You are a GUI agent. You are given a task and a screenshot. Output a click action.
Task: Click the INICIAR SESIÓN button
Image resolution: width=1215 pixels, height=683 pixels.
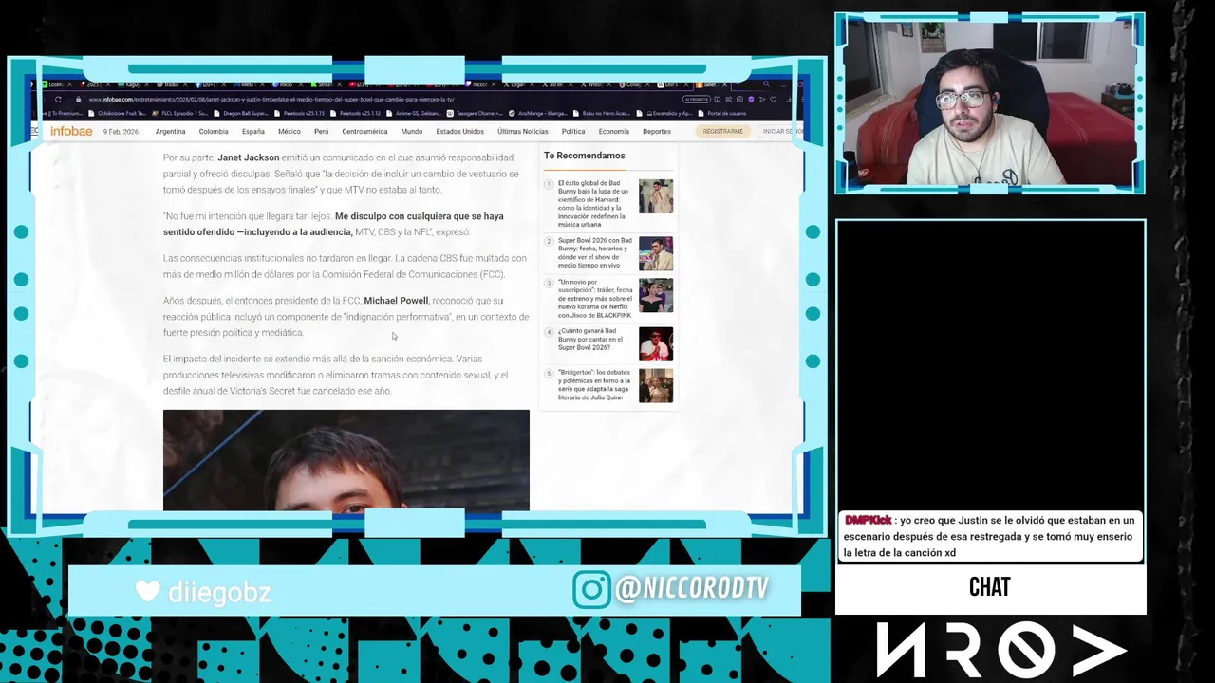(x=779, y=132)
